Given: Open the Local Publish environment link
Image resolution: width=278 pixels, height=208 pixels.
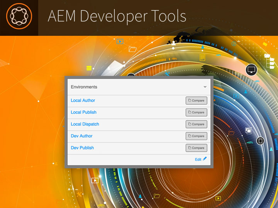Looking at the screenshot, I should click(83, 112).
